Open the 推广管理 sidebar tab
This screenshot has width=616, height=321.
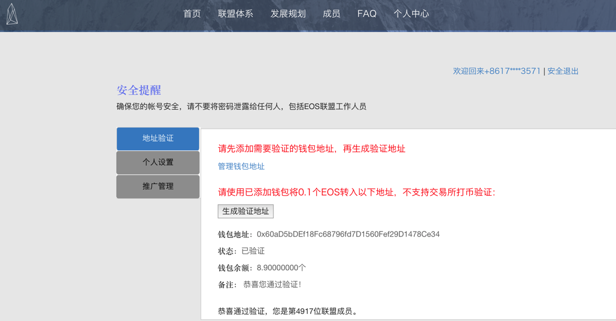coord(158,186)
